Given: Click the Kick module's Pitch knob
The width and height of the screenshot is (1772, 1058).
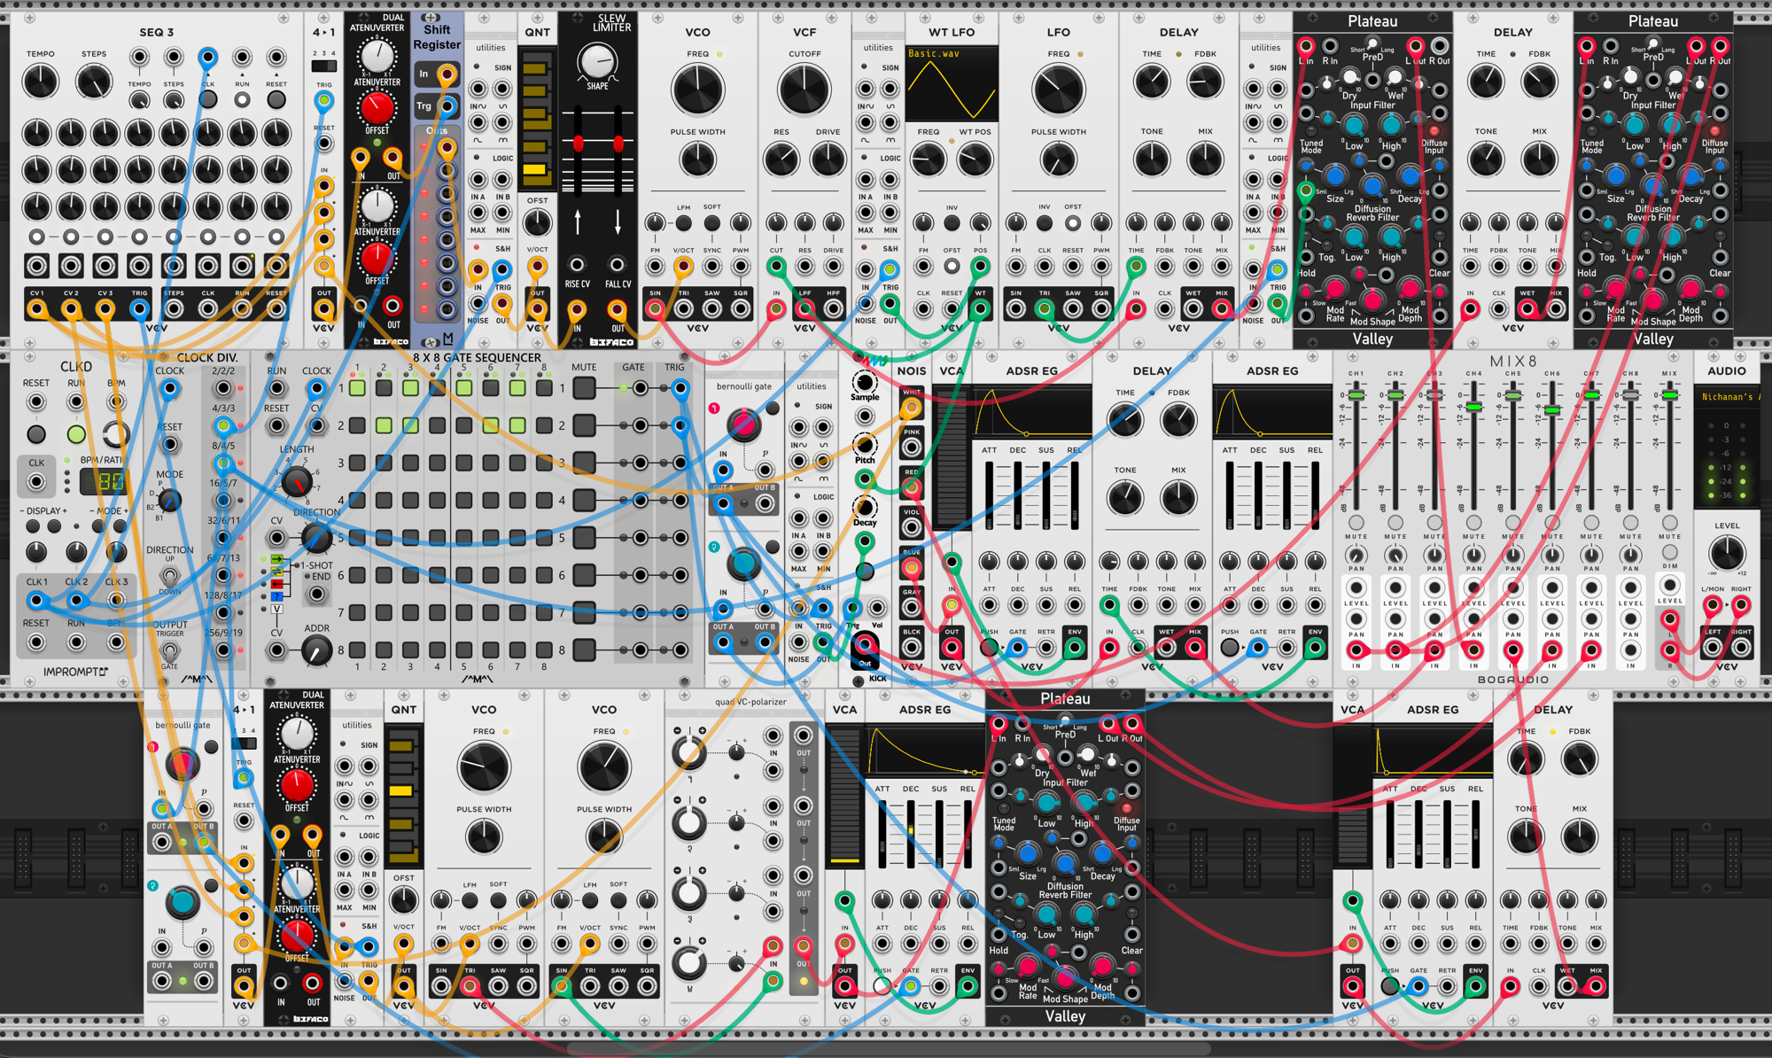Looking at the screenshot, I should point(864,445).
